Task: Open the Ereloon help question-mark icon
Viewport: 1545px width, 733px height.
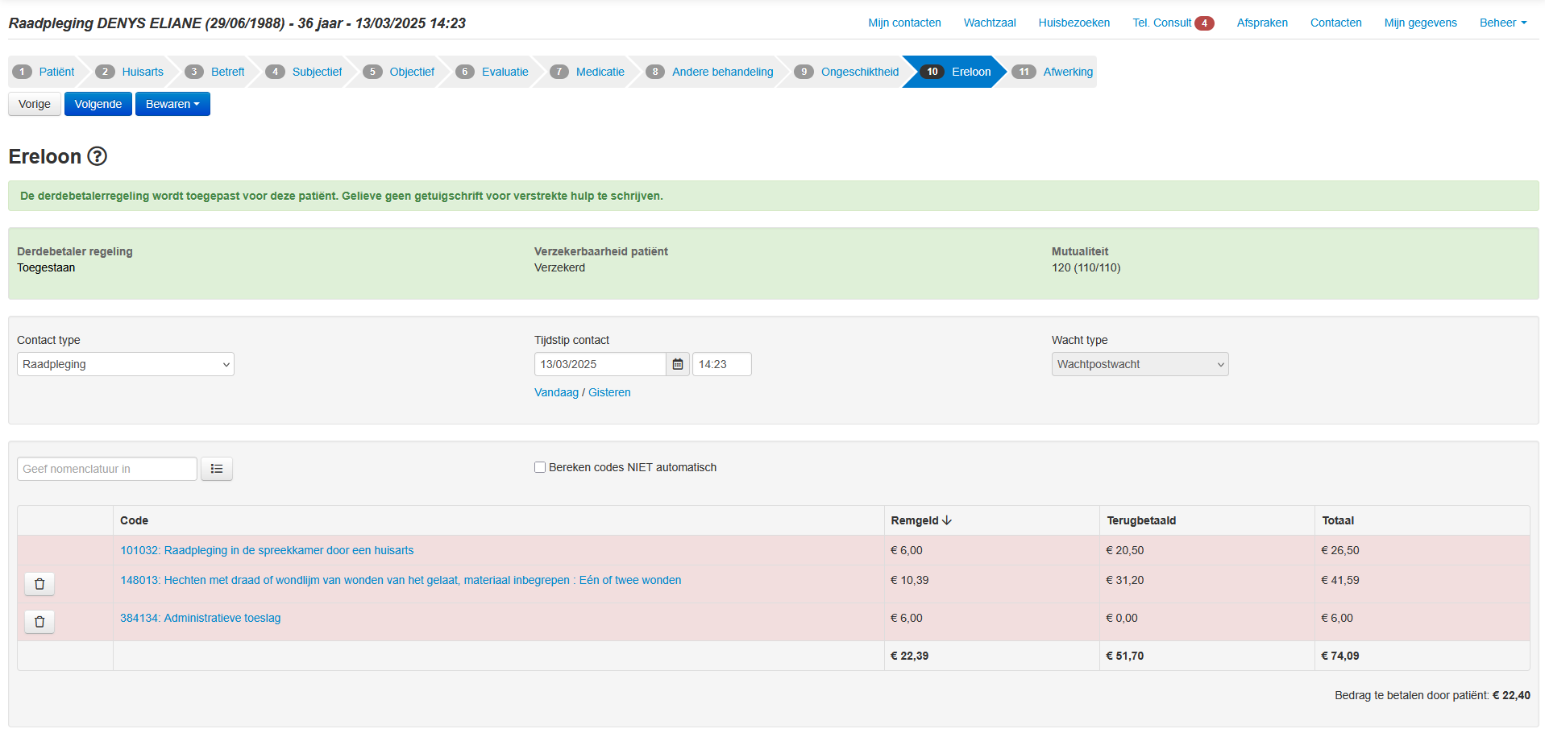Action: click(x=97, y=156)
